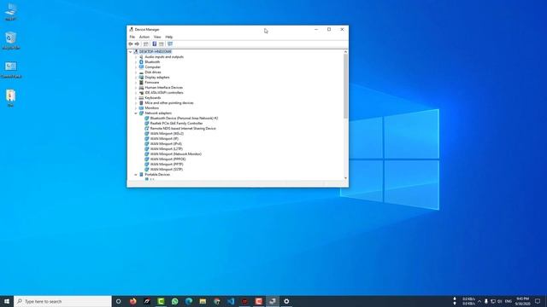Show hidden system tray icons

pyautogui.click(x=479, y=301)
